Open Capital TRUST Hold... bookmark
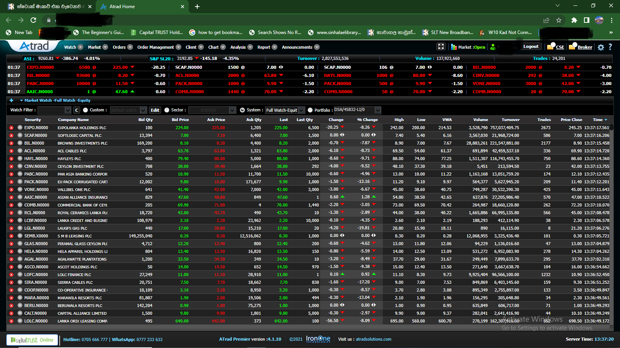Viewport: 620px width, 348px height. (157, 32)
